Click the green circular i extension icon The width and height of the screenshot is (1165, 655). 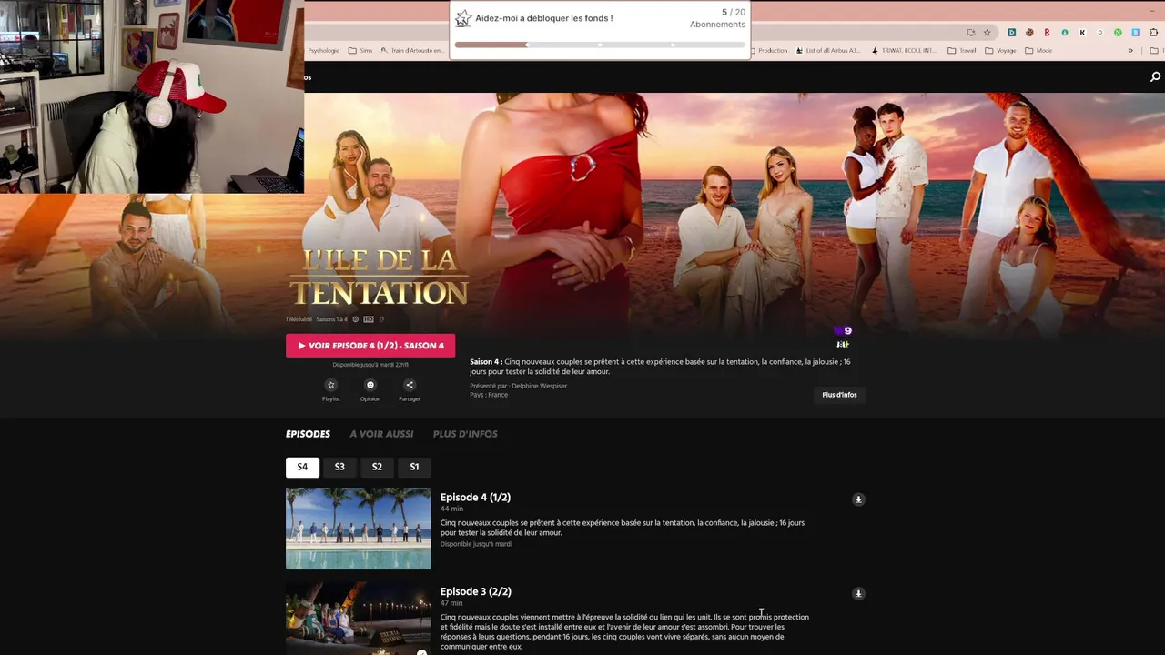pyautogui.click(x=1065, y=33)
